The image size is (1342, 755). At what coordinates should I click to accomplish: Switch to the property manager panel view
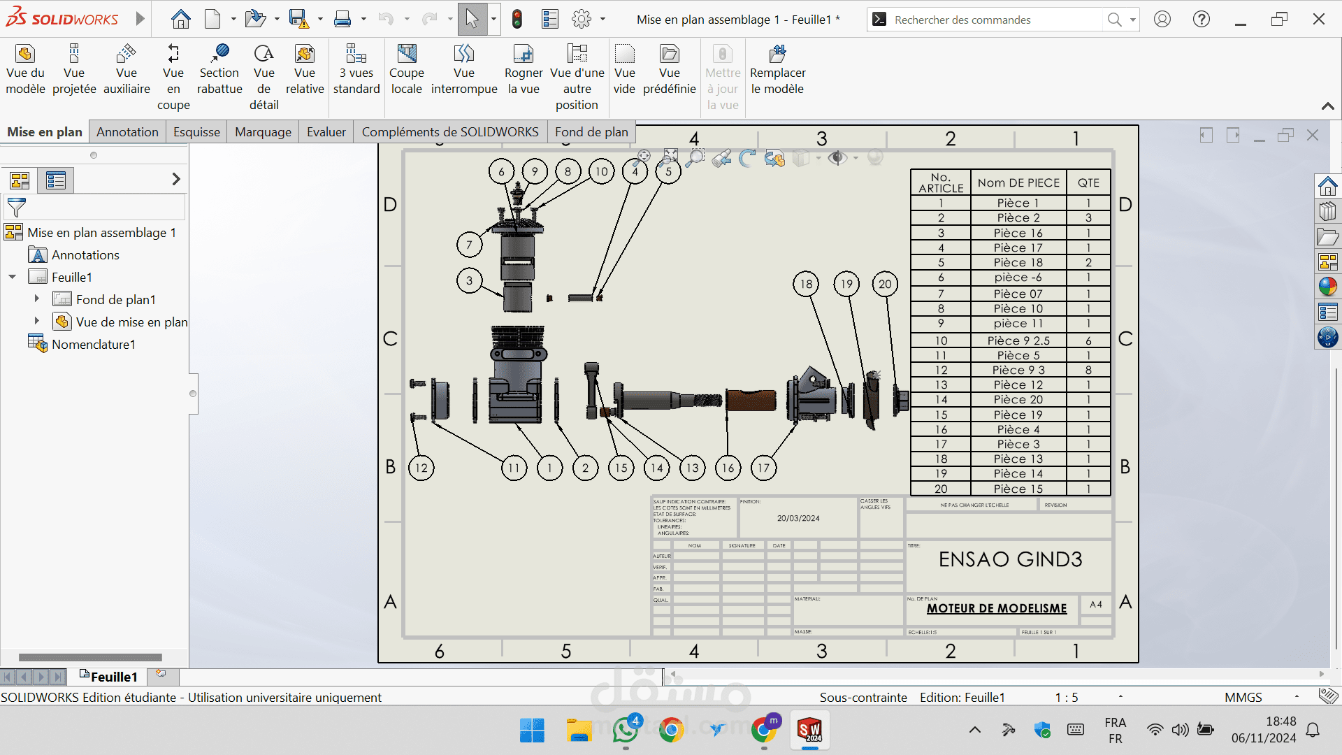(x=56, y=180)
